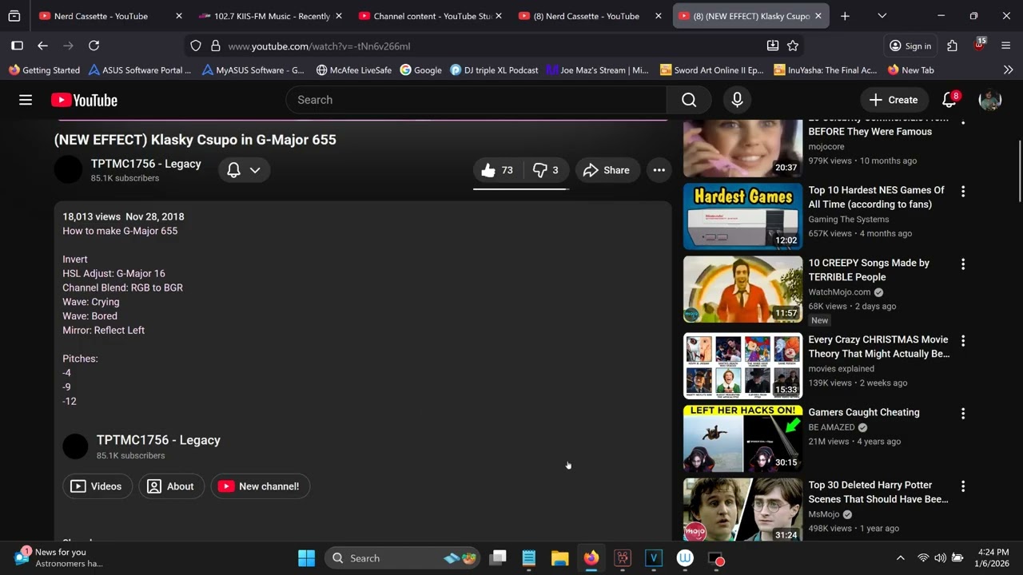
Task: Open the News for you widget
Action: pyautogui.click(x=58, y=557)
